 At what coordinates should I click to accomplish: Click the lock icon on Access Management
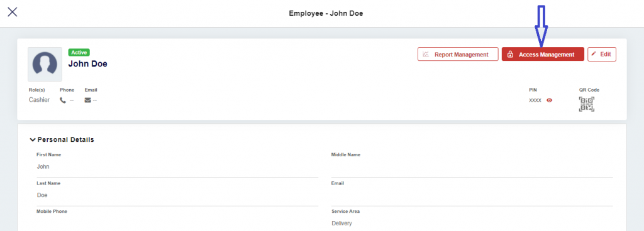tap(510, 54)
